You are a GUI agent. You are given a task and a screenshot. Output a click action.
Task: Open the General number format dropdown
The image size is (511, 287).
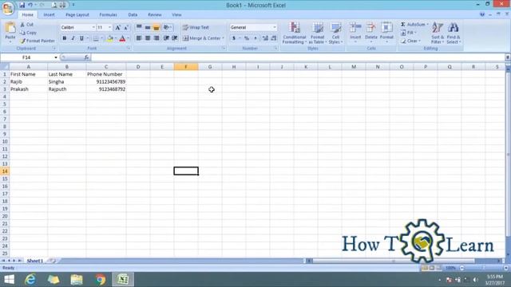[275, 28]
